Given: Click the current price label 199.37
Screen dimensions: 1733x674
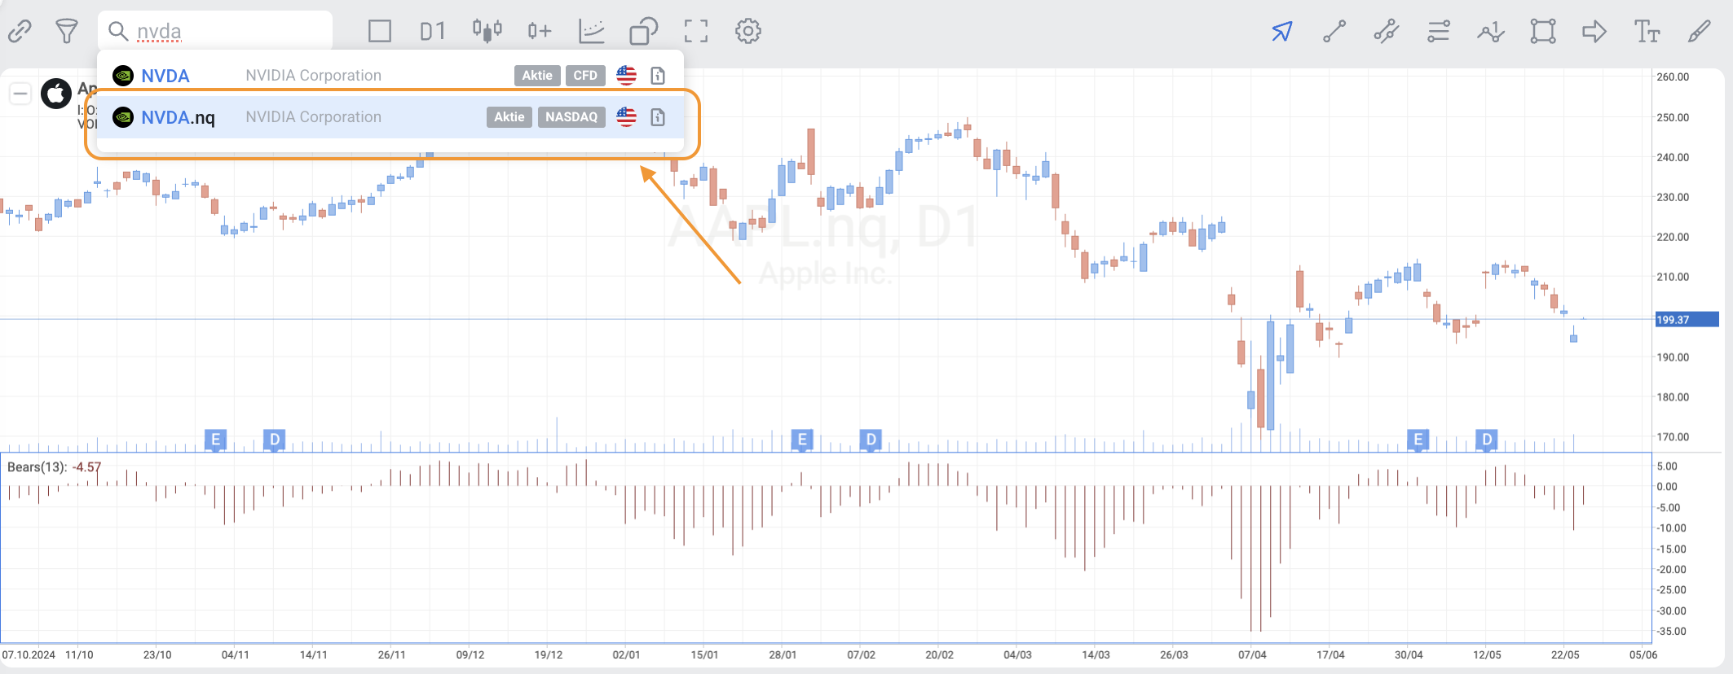Looking at the screenshot, I should pos(1687,320).
